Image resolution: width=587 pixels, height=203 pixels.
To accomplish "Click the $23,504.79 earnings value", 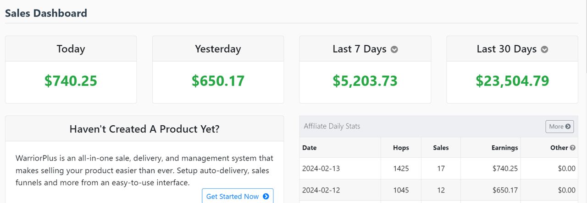I will pyautogui.click(x=512, y=81).
